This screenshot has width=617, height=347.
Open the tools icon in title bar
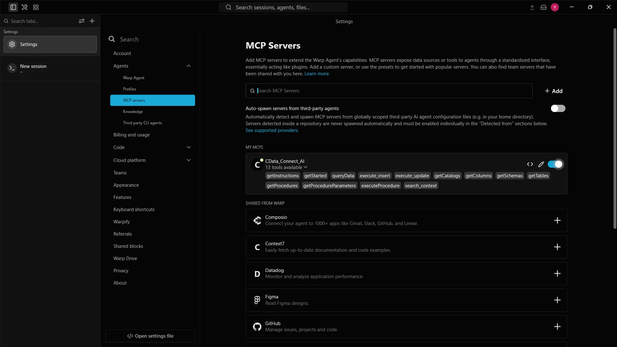[x=24, y=7]
